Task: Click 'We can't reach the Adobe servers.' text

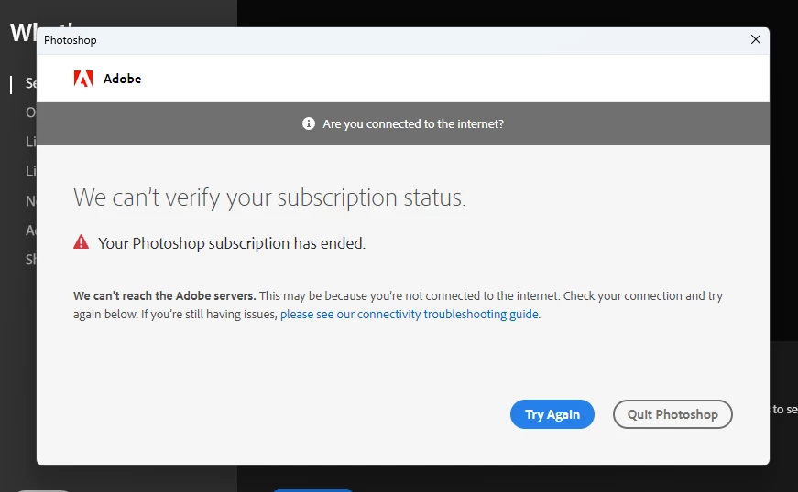Action: coord(164,296)
